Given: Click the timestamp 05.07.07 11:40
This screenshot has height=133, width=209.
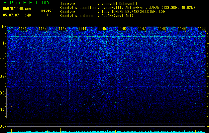Looking at the screenshot, I should [17, 15].
